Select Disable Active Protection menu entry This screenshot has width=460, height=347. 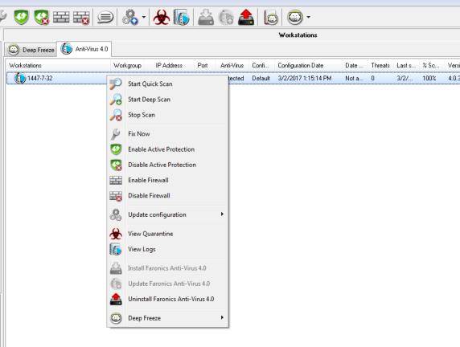[167, 165]
